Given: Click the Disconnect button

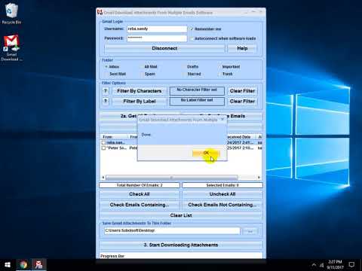Looking at the screenshot, I should (x=164, y=48).
